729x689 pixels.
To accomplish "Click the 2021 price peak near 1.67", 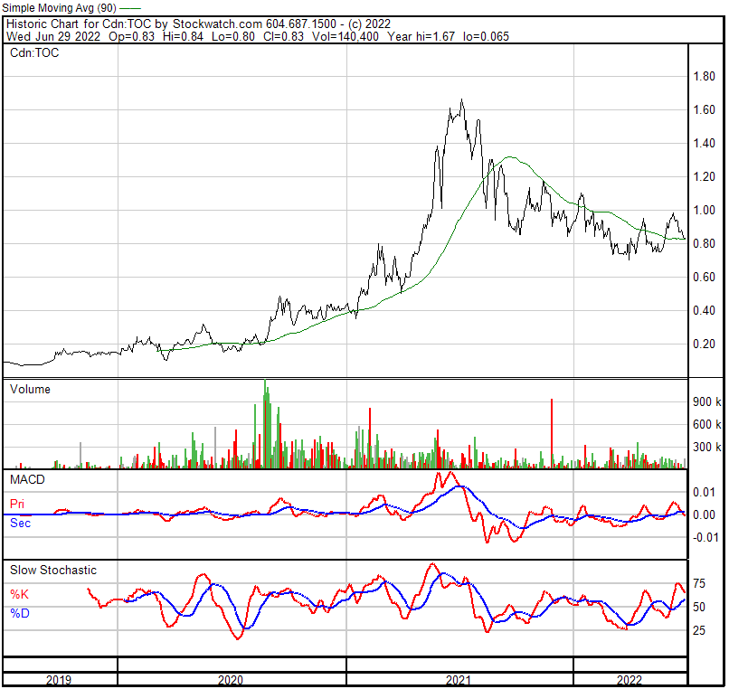I will (x=461, y=100).
